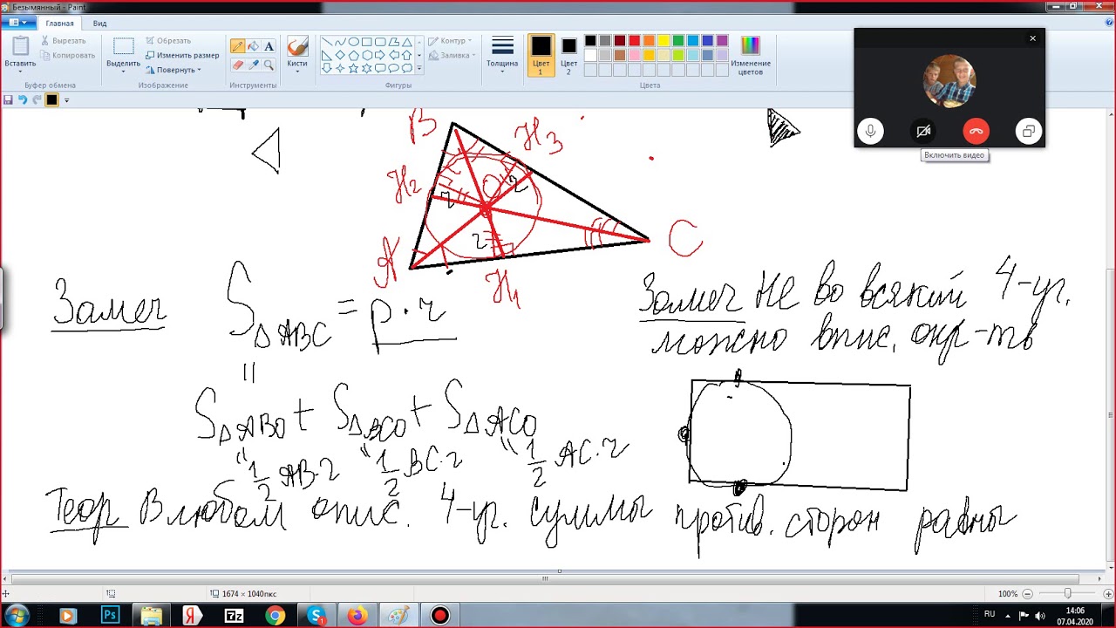Choose the pentagon shape
1116x628 pixels.
click(x=353, y=55)
